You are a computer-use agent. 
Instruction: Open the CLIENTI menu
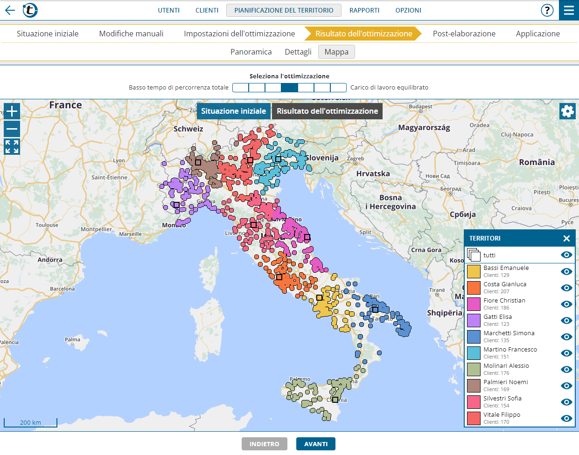click(x=207, y=10)
